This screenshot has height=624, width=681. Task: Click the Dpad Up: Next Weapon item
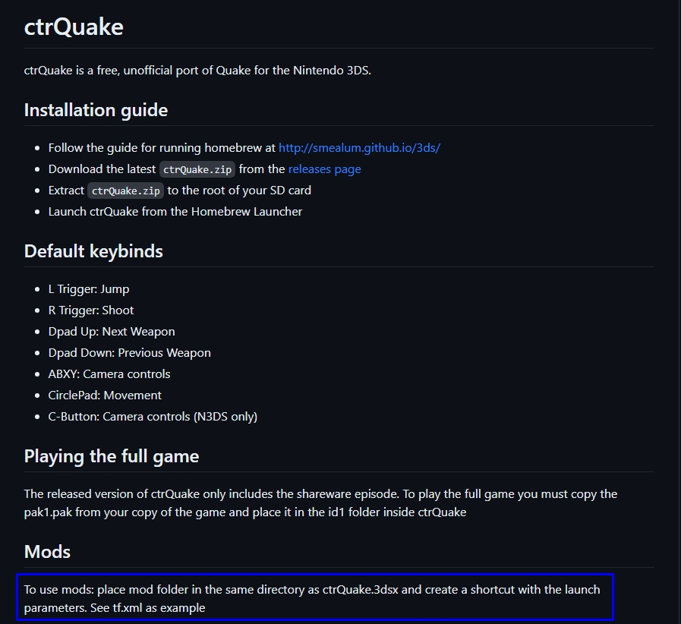tap(112, 332)
